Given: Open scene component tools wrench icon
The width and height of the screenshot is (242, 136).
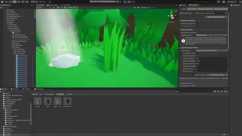Looking at the screenshot, I should point(135,8).
